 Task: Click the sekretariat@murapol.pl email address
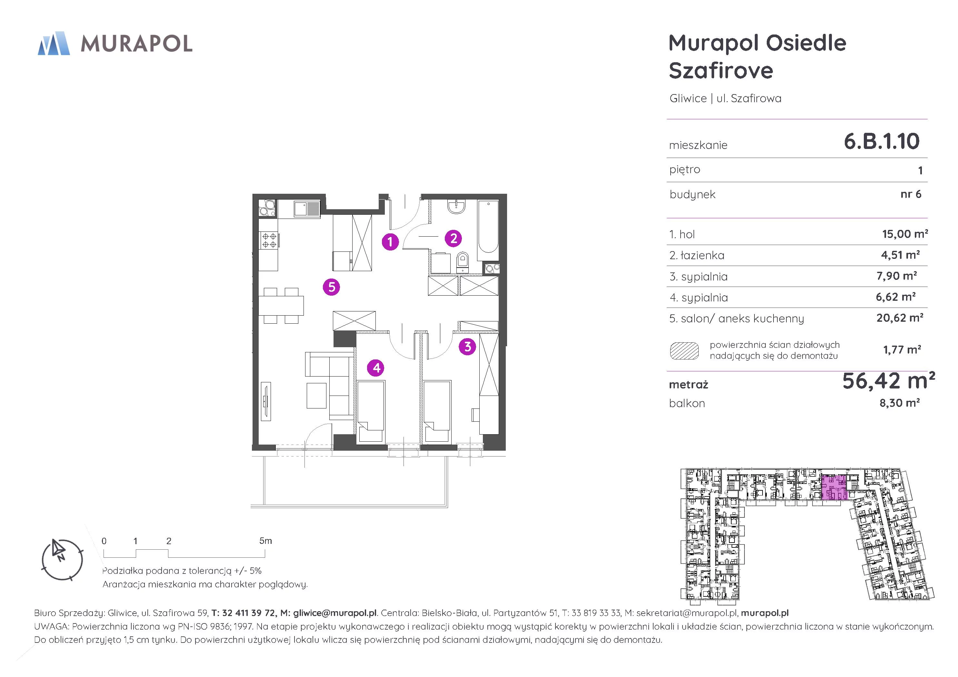coord(687,613)
